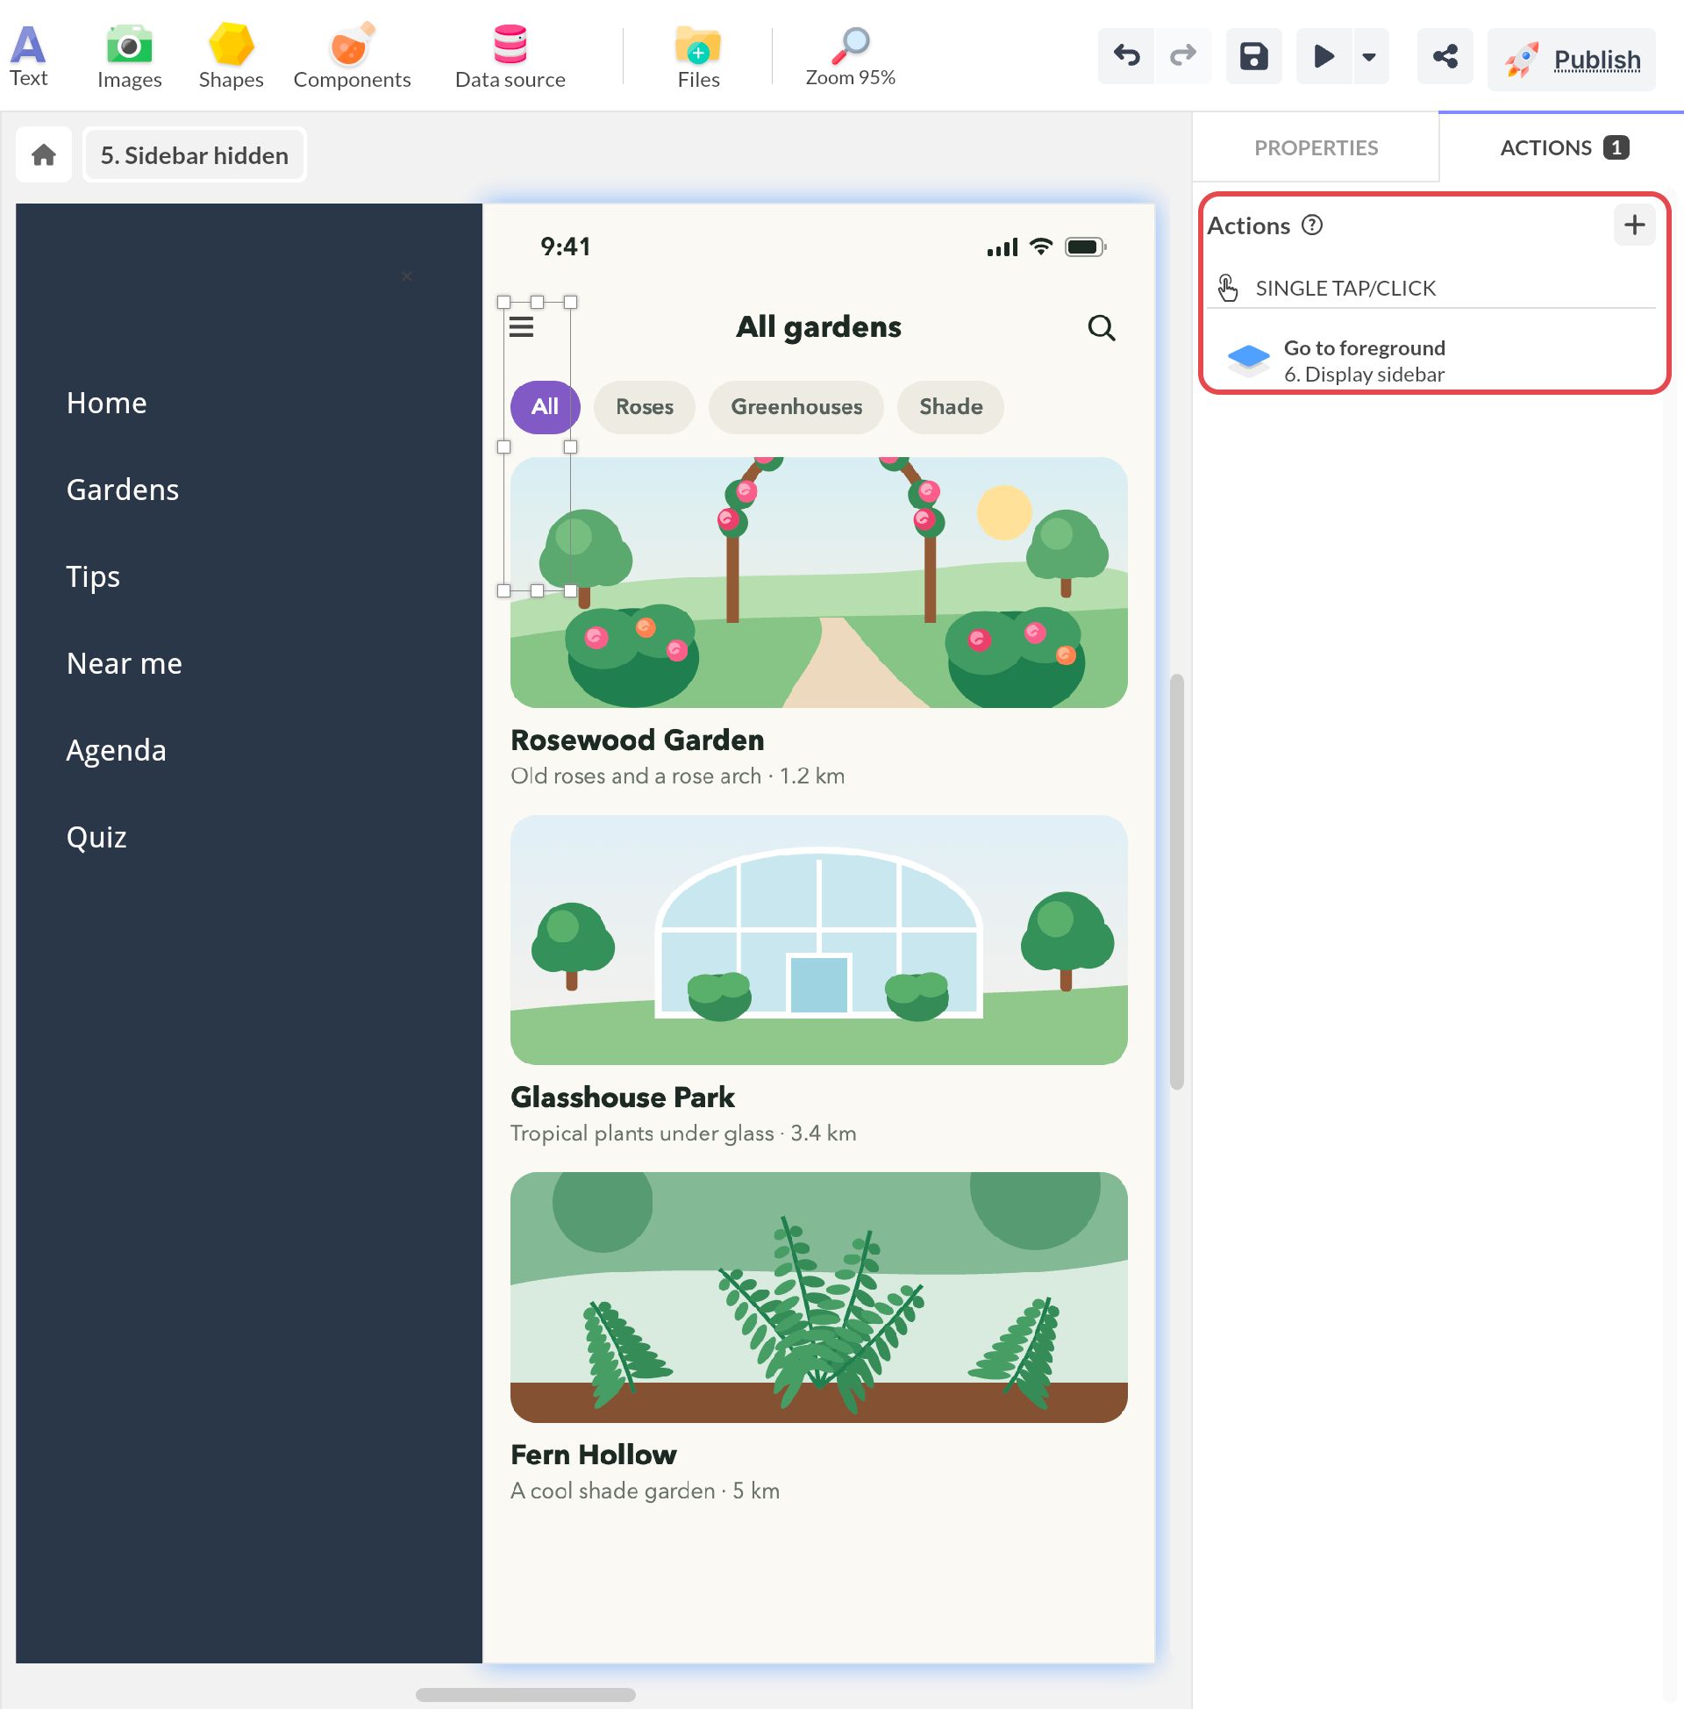Open the Components library
1684x1709 pixels.
click(352, 57)
